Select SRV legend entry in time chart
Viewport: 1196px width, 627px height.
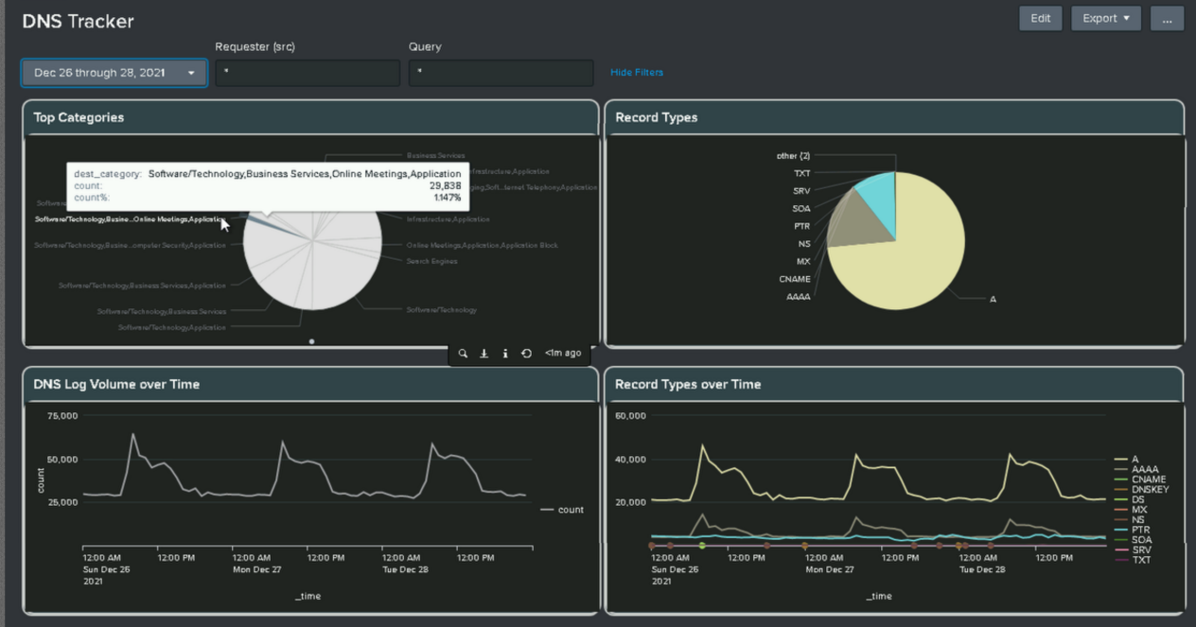tap(1134, 550)
